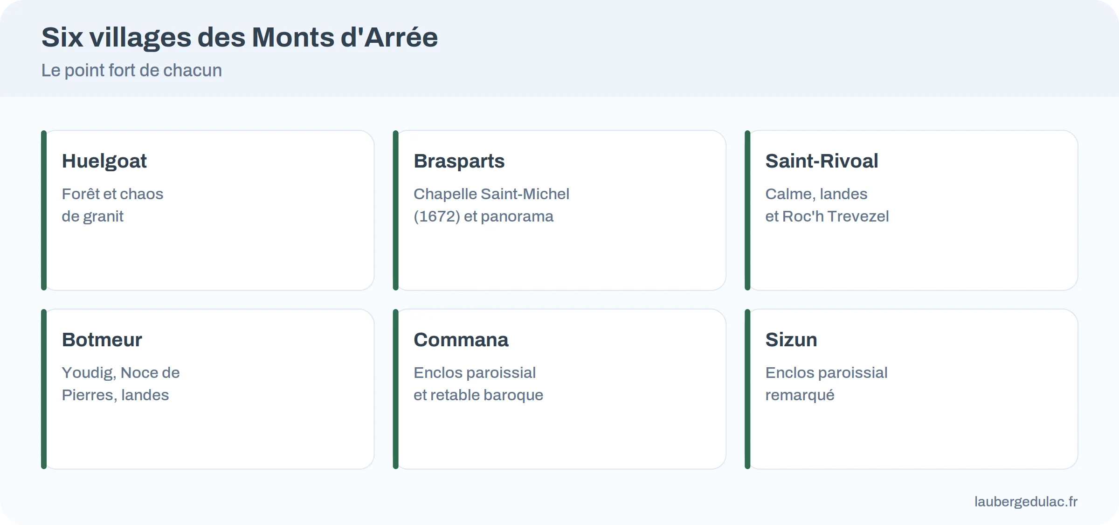Click the subtitle Le point fort de chacun

click(x=131, y=70)
